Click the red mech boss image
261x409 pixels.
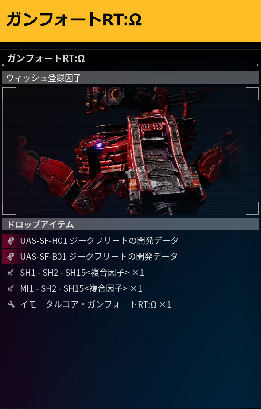(131, 151)
